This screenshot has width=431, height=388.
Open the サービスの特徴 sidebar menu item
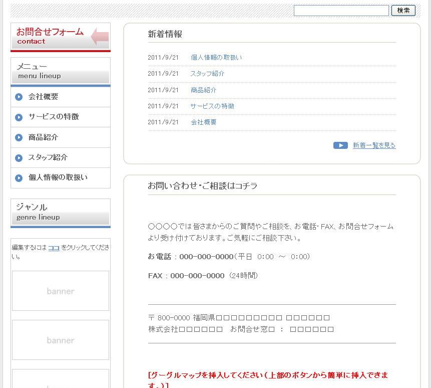tap(54, 117)
